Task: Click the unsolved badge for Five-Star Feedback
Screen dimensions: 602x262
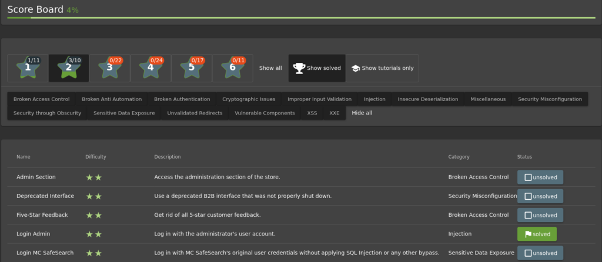Action: [540, 215]
